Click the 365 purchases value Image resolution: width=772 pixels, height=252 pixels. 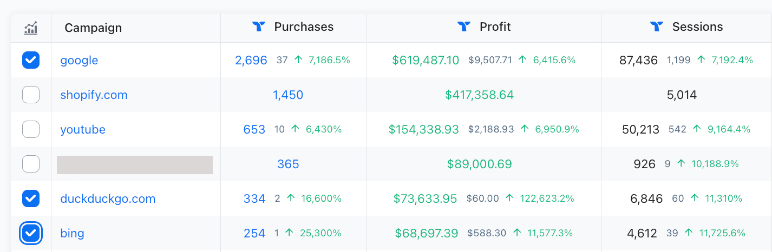coord(288,164)
